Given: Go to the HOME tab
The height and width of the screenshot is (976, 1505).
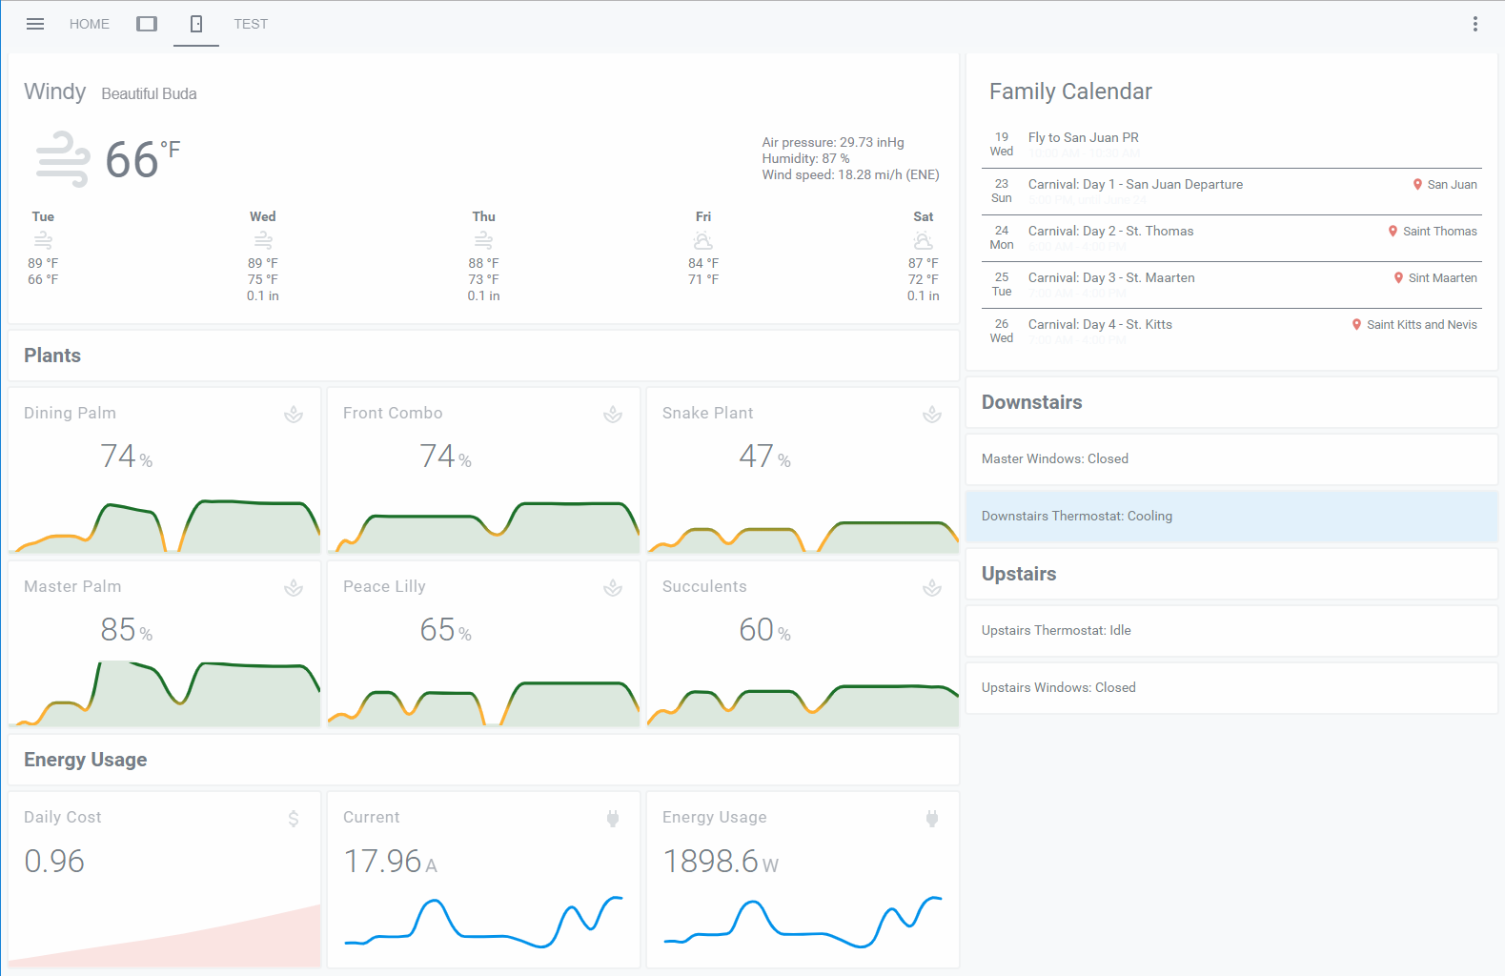Looking at the screenshot, I should [90, 24].
